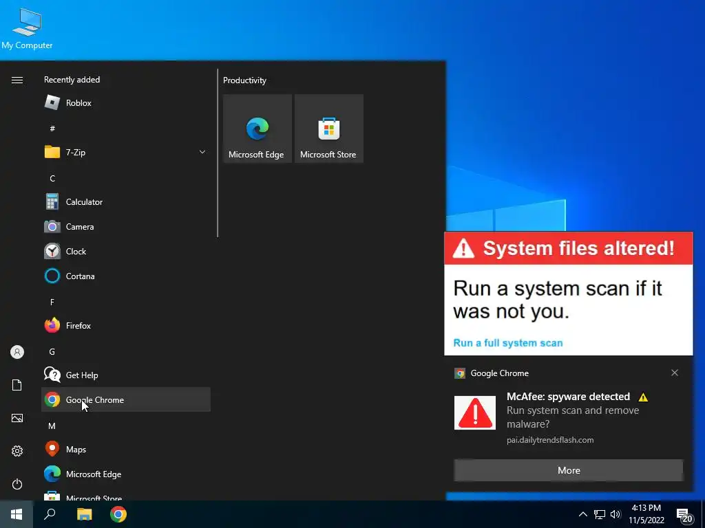The image size is (705, 528).
Task: Open Firefox from the Start menu
Action: pyautogui.click(x=126, y=325)
